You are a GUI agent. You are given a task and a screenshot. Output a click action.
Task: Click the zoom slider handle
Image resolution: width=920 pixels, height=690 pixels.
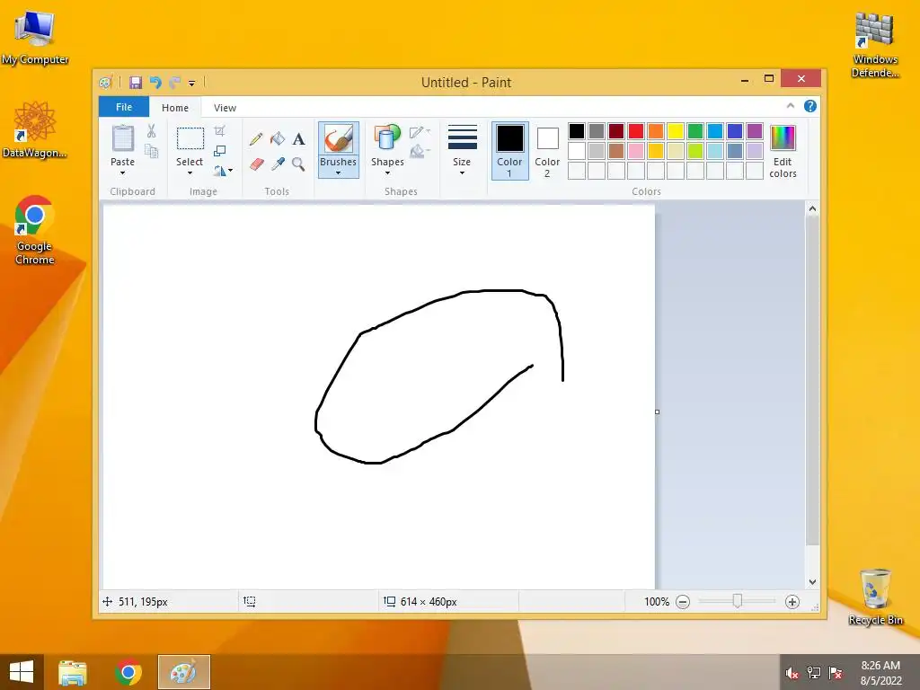pos(737,601)
